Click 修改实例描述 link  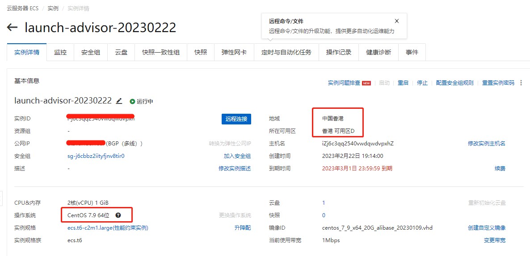[x=235, y=168]
